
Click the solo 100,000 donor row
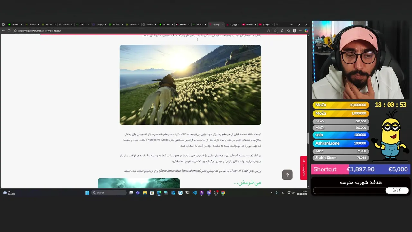[341, 135]
